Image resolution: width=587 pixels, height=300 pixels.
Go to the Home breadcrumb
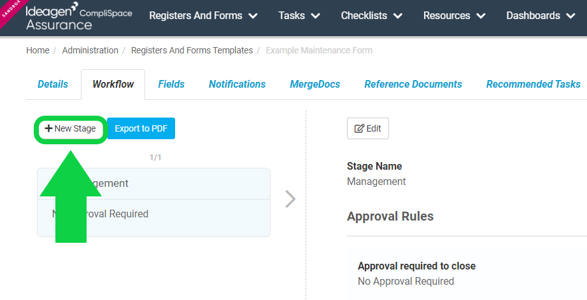38,50
